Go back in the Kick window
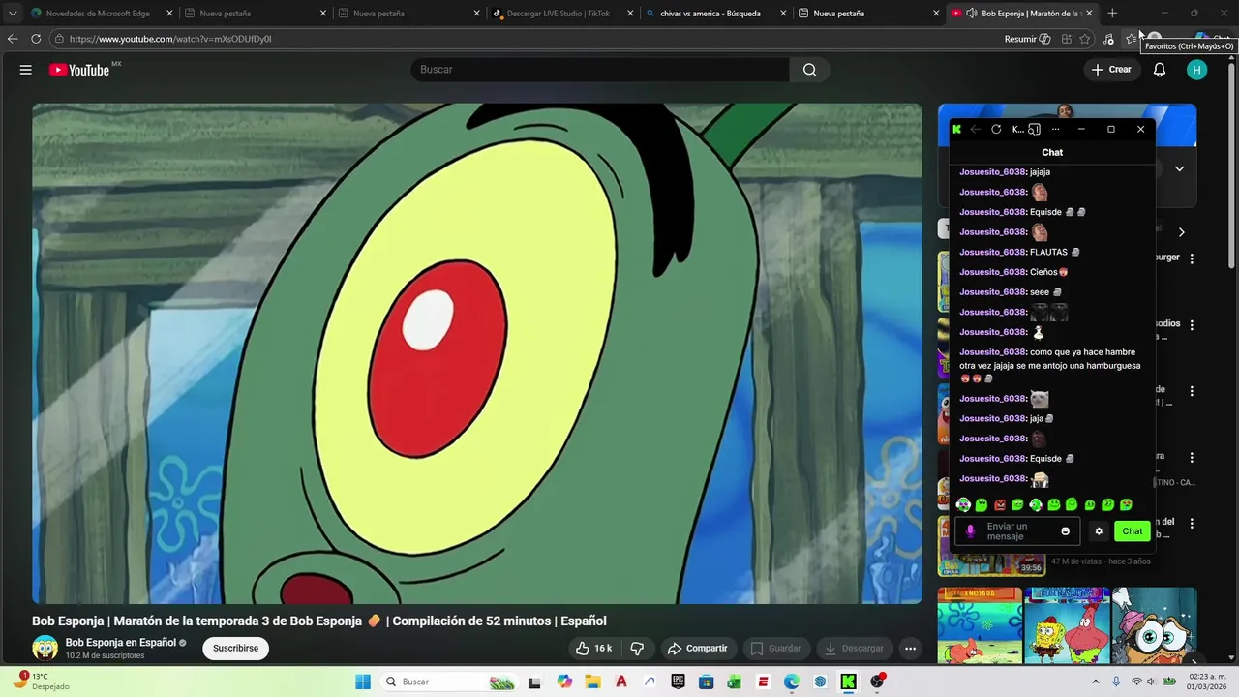Image resolution: width=1239 pixels, height=697 pixels. click(976, 129)
